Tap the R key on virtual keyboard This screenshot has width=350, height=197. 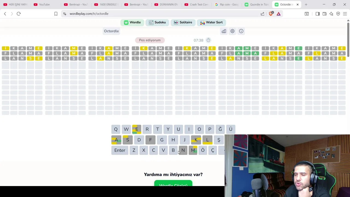click(147, 129)
